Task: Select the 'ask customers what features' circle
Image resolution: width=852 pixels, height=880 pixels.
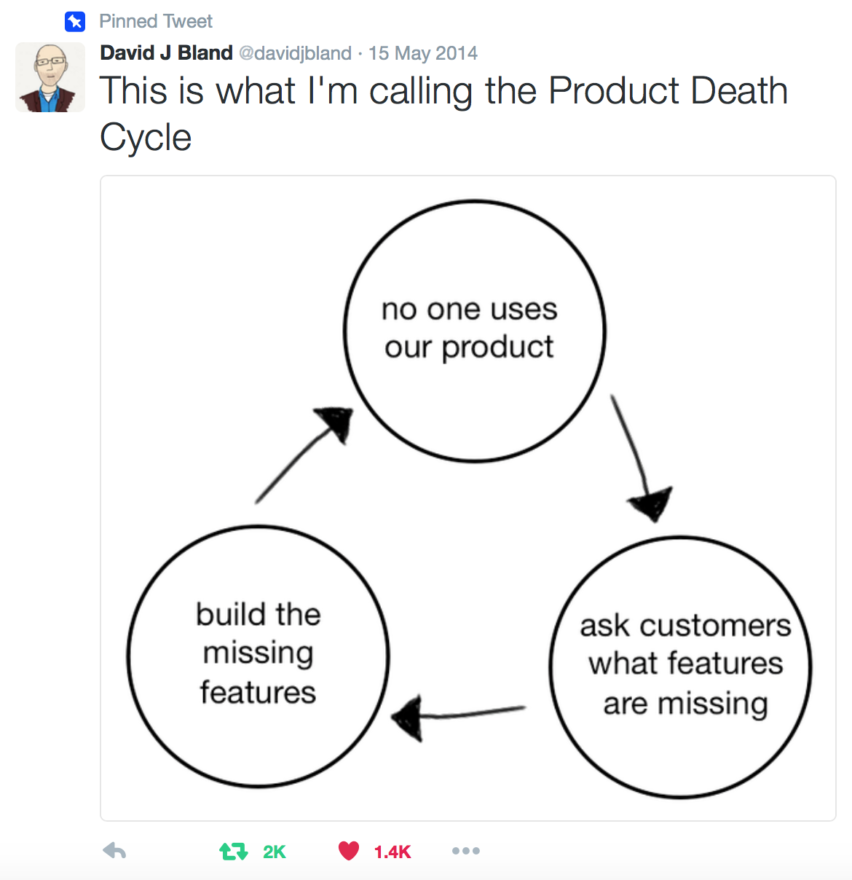Action: pyautogui.click(x=681, y=667)
